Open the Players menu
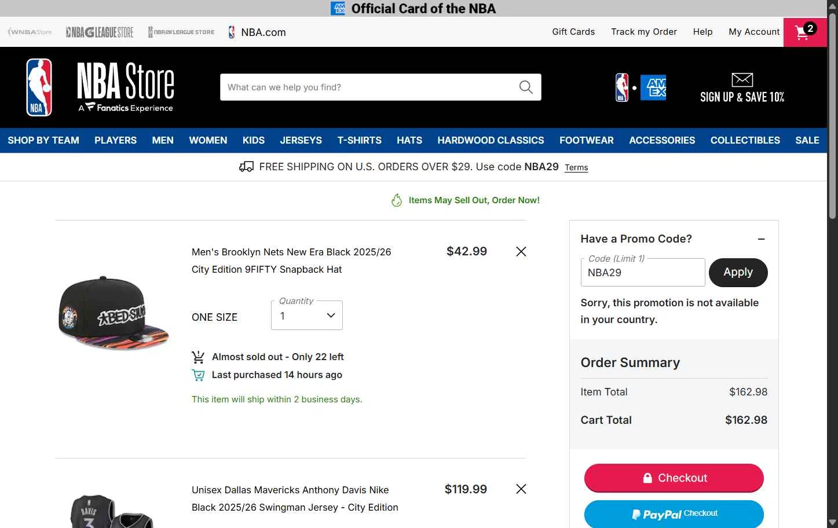This screenshot has height=528, width=838. click(x=116, y=140)
